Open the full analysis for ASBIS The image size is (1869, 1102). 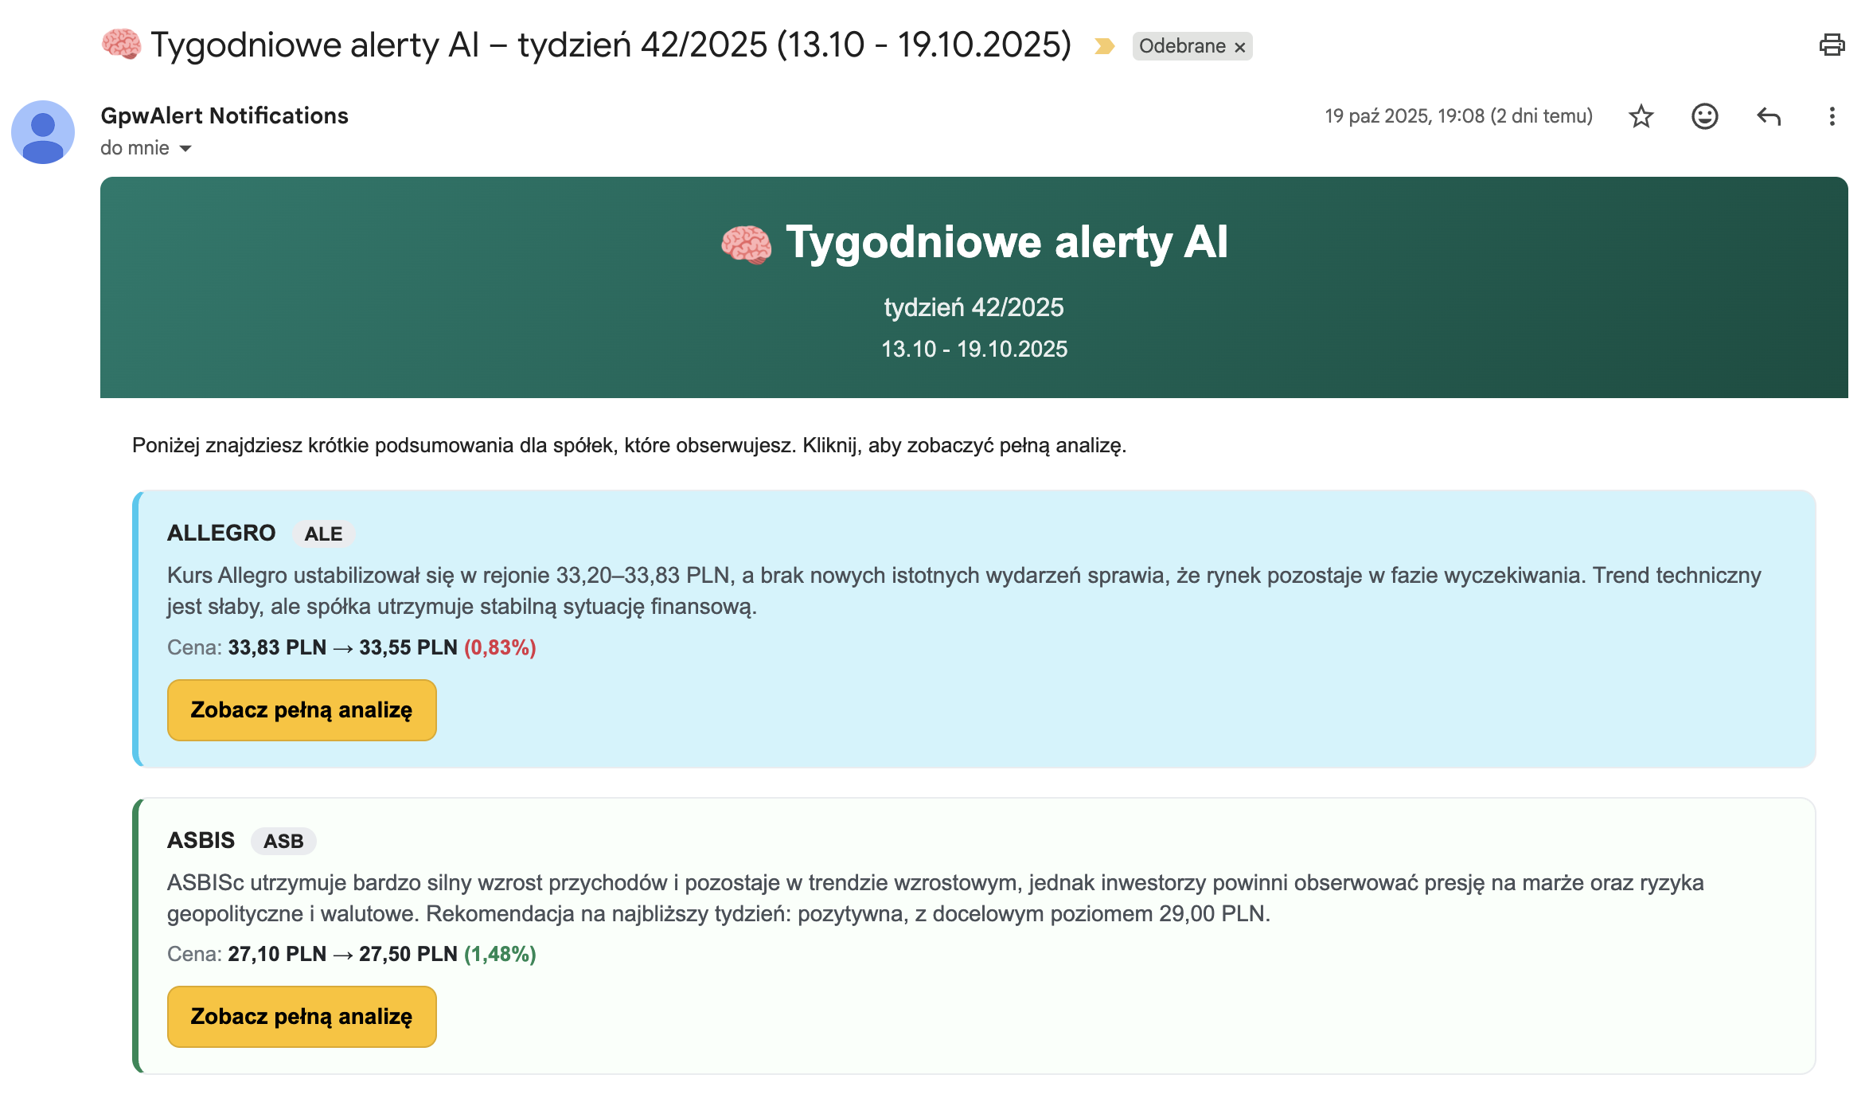click(302, 1016)
